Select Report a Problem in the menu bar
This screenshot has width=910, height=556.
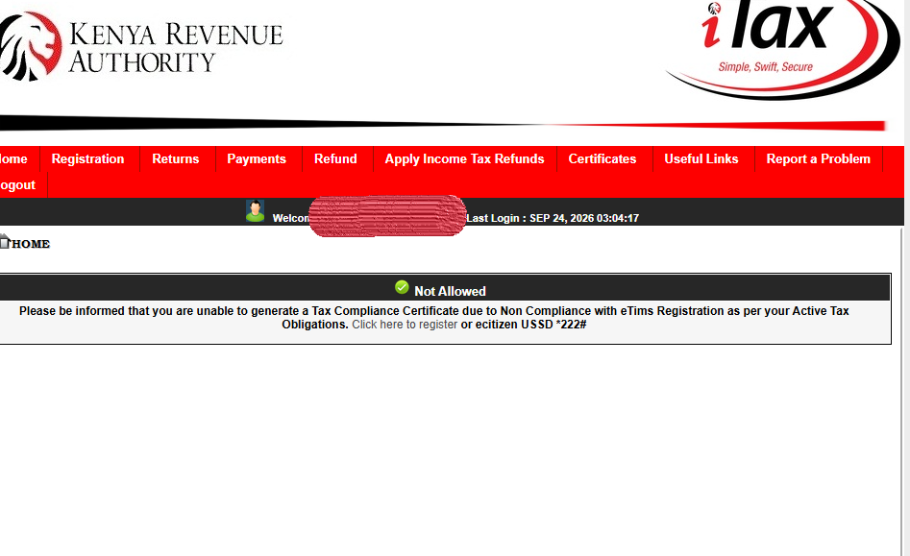coord(819,158)
